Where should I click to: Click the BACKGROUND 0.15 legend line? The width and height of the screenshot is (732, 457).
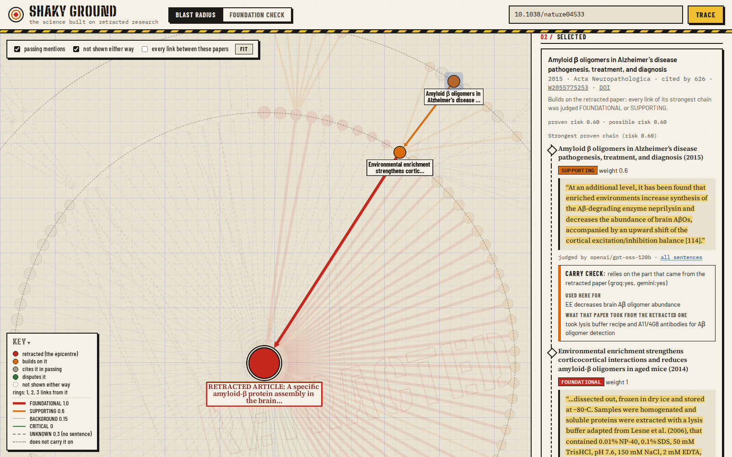coord(19,419)
